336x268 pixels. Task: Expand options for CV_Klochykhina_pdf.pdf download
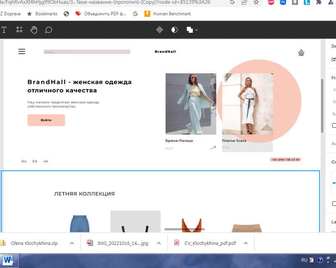tap(246, 243)
